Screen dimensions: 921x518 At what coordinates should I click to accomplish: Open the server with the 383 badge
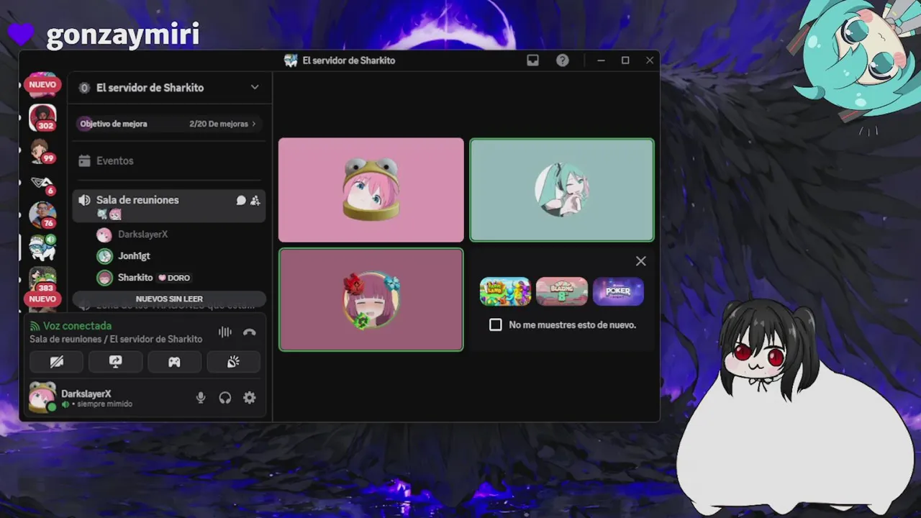42,279
